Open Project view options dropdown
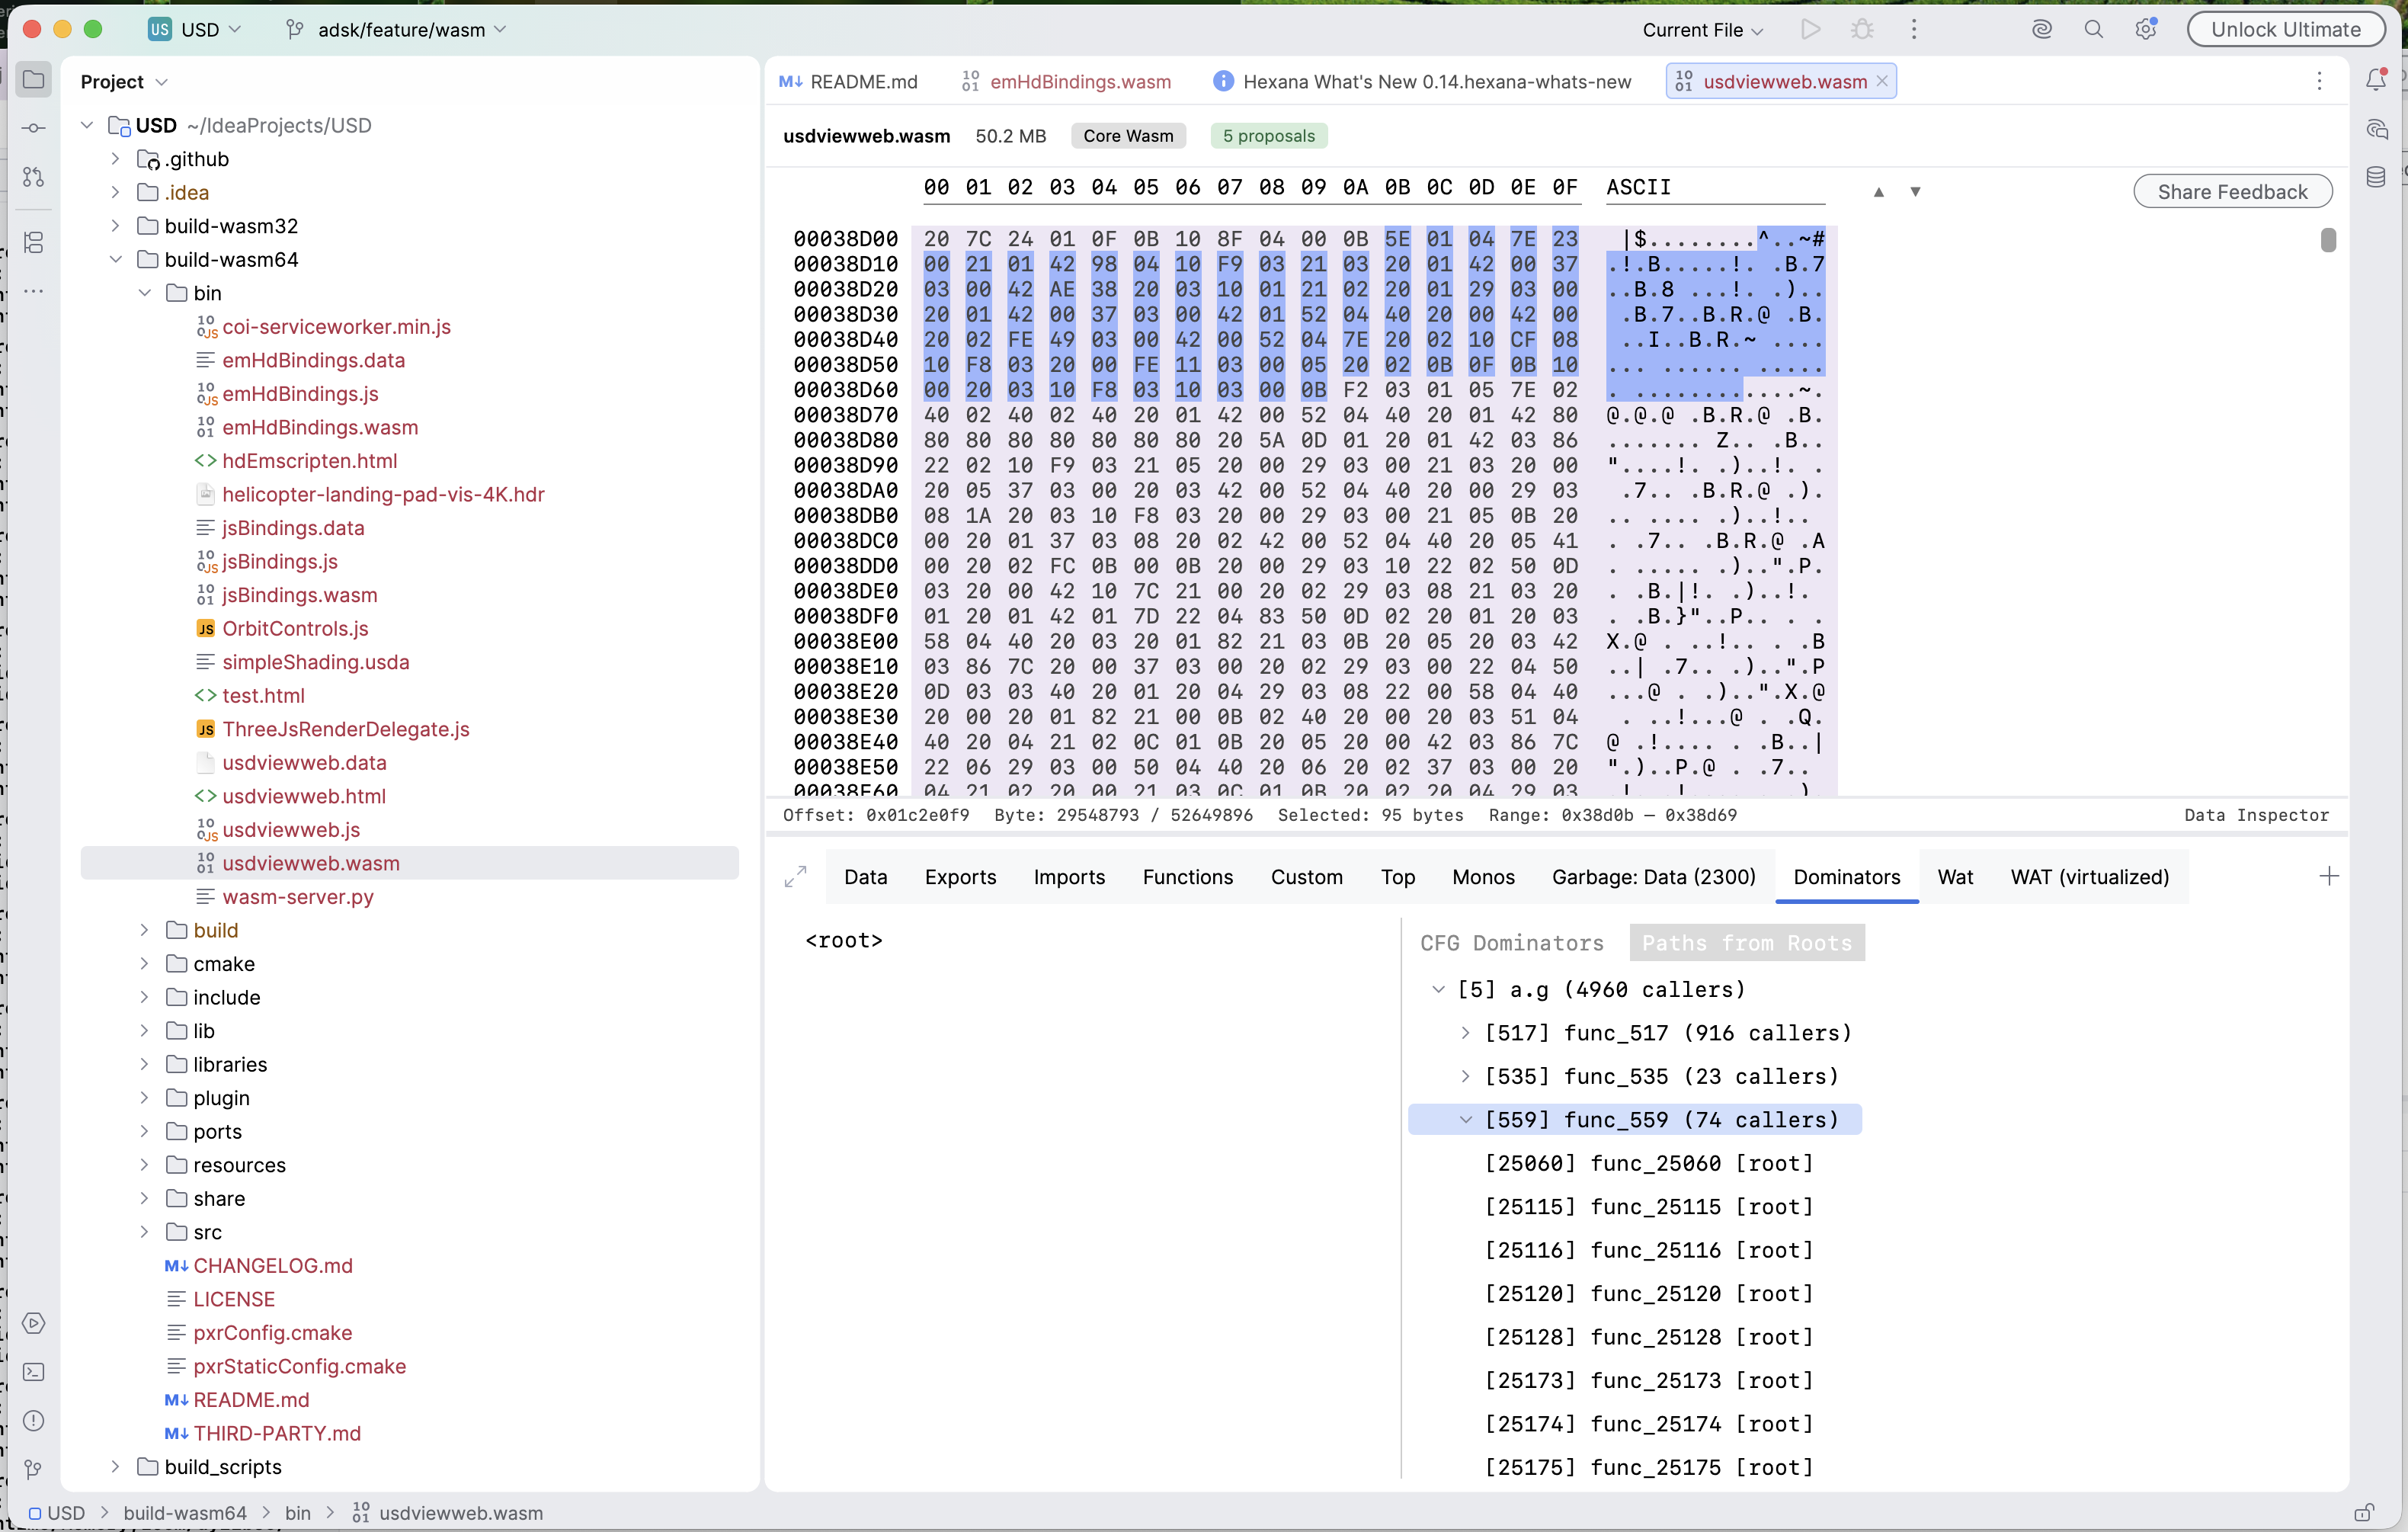This screenshot has width=2408, height=1532. 162,82
